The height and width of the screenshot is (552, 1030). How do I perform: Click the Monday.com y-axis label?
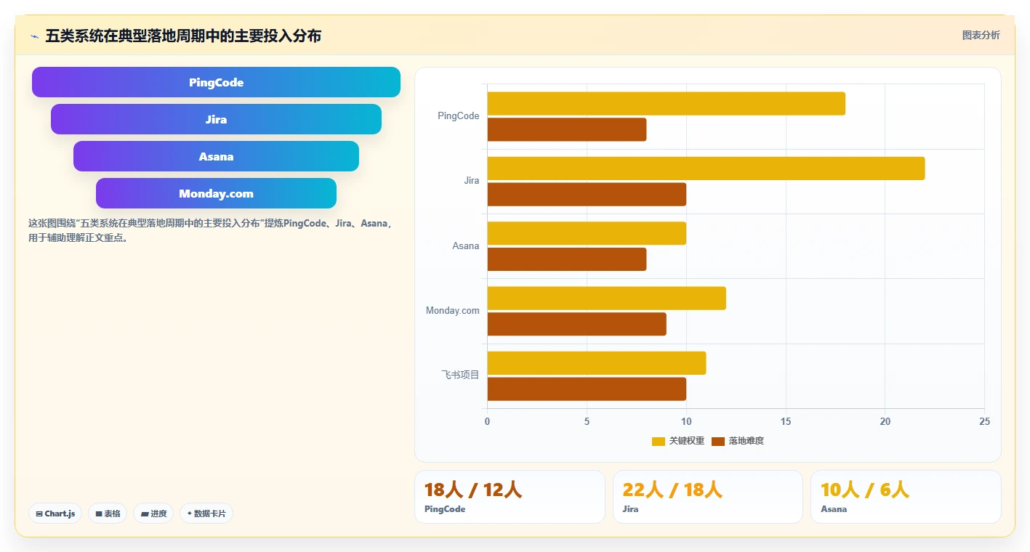[453, 311]
